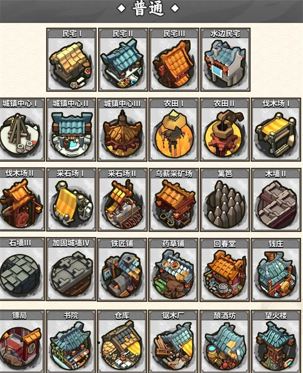Open the 铁匠铺 blacksmith building card
303x373 pixels.
point(122,270)
